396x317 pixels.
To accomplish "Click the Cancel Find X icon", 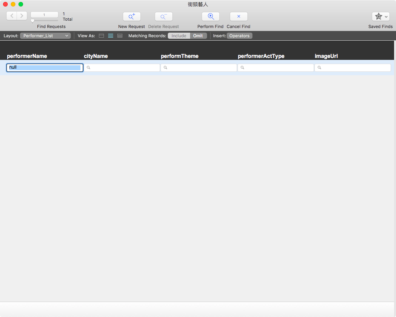I will pos(239,17).
